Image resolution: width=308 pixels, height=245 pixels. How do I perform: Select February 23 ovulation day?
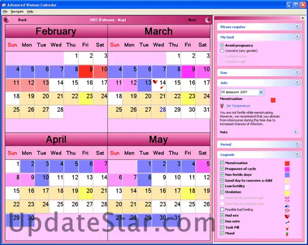(86, 99)
